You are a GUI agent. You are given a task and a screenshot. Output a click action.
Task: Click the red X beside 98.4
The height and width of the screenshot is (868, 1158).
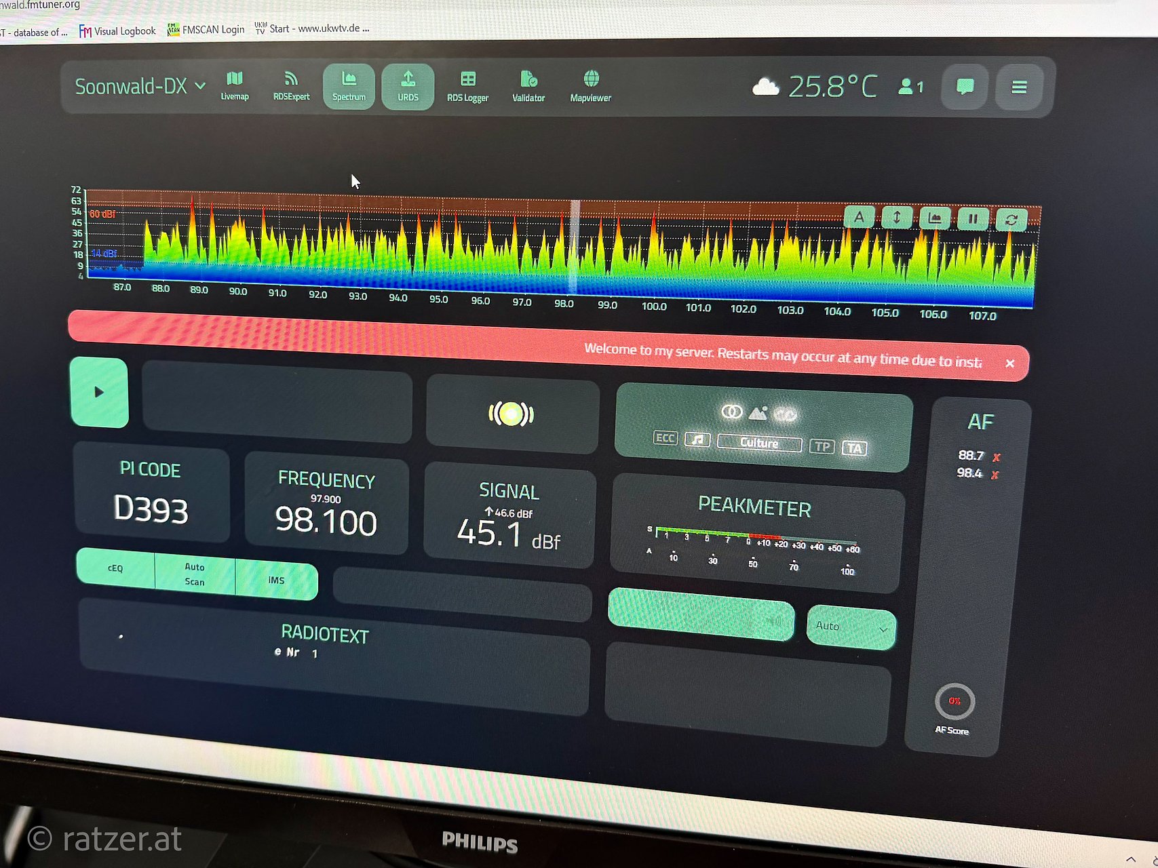pyautogui.click(x=995, y=475)
